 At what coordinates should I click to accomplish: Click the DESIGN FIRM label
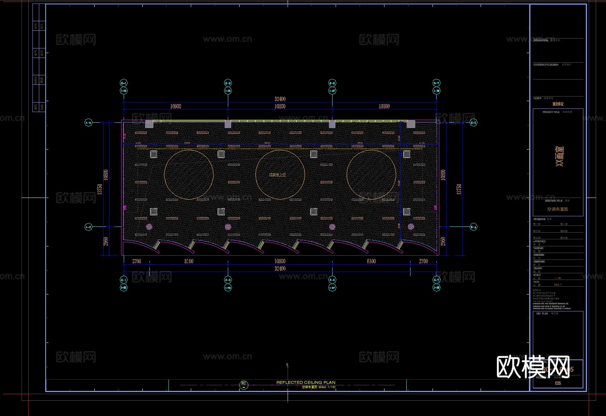point(541,40)
